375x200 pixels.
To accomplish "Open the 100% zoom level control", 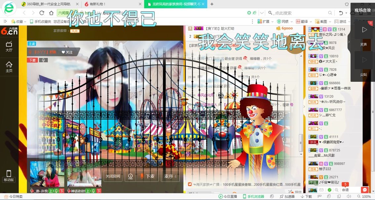I will [364, 196].
